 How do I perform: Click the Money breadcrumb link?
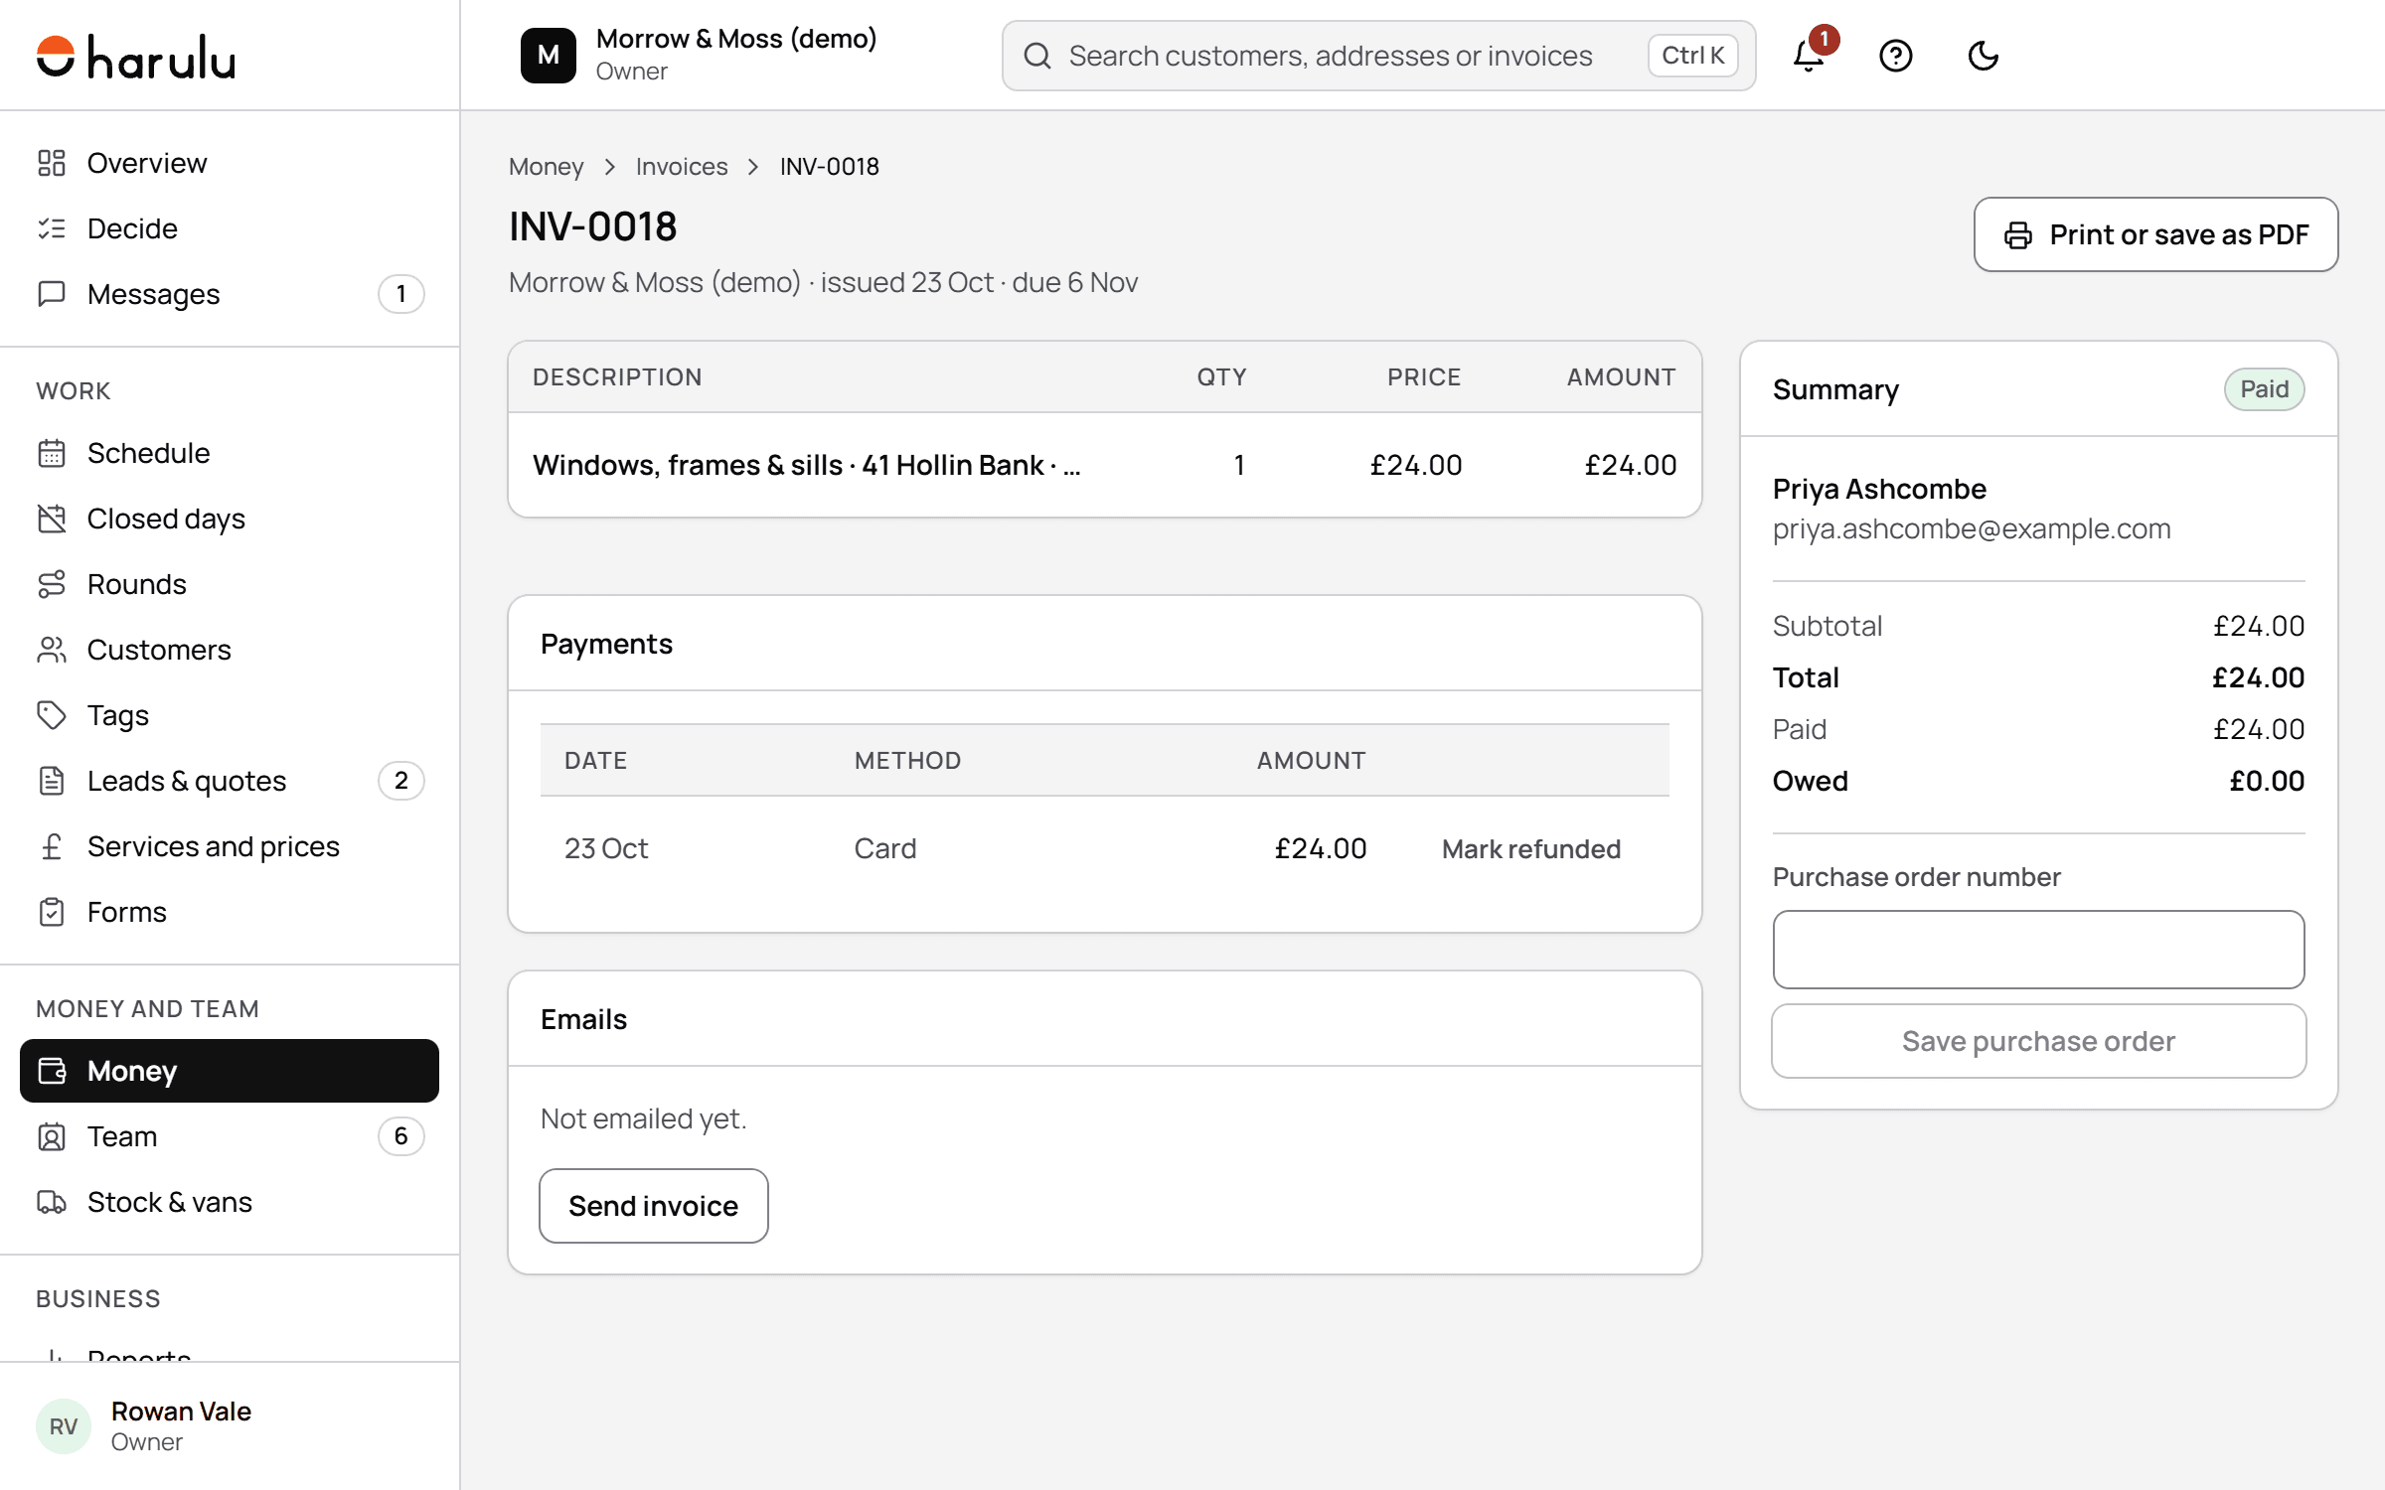tap(546, 166)
